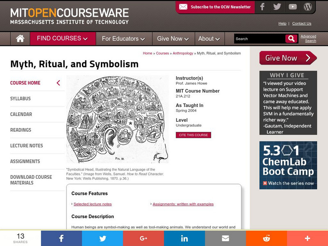Click the Spring 2004 term text
The height and width of the screenshot is (246, 328).
coord(186,110)
